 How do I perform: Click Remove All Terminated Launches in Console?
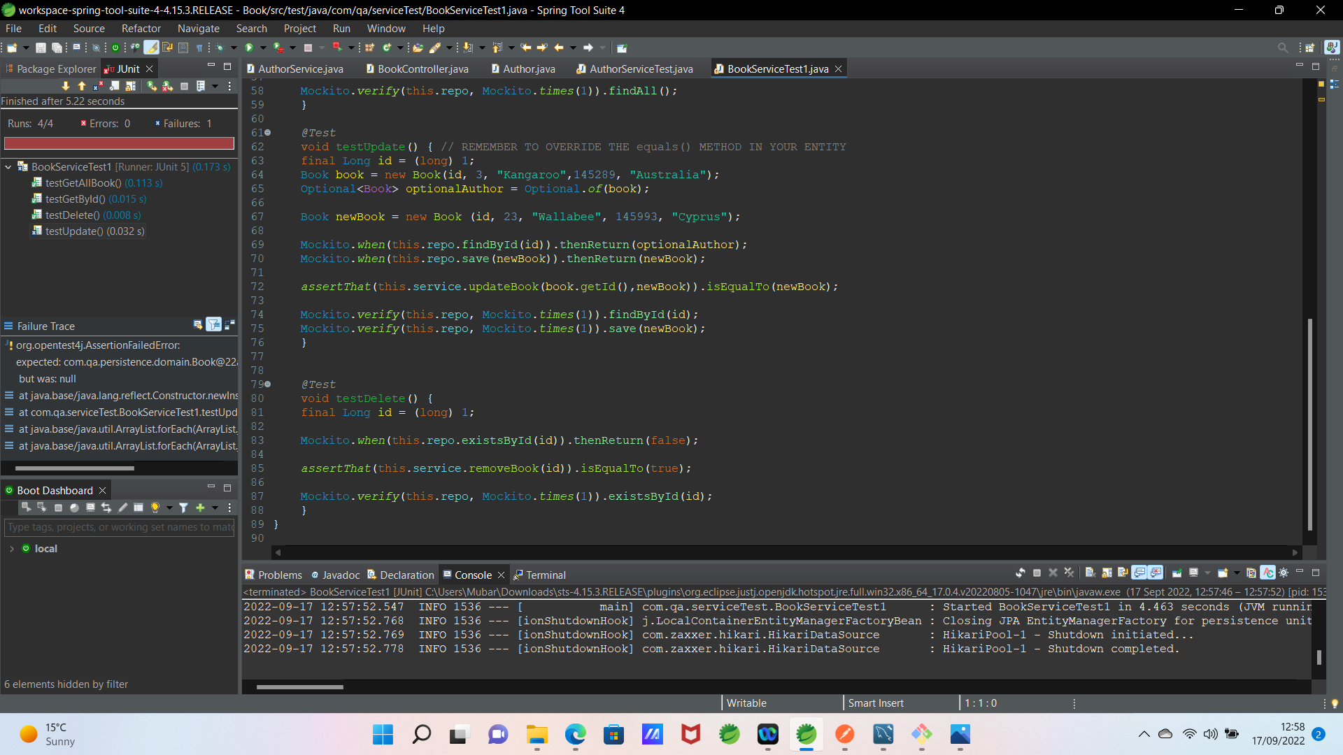tap(1068, 573)
